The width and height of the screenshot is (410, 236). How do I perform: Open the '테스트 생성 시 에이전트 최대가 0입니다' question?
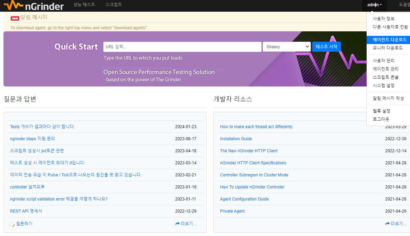(48, 163)
